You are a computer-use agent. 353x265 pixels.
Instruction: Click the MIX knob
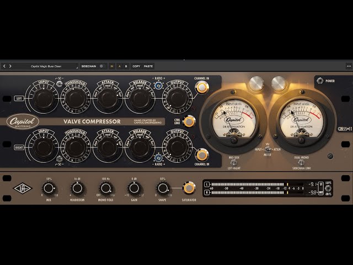49,188
